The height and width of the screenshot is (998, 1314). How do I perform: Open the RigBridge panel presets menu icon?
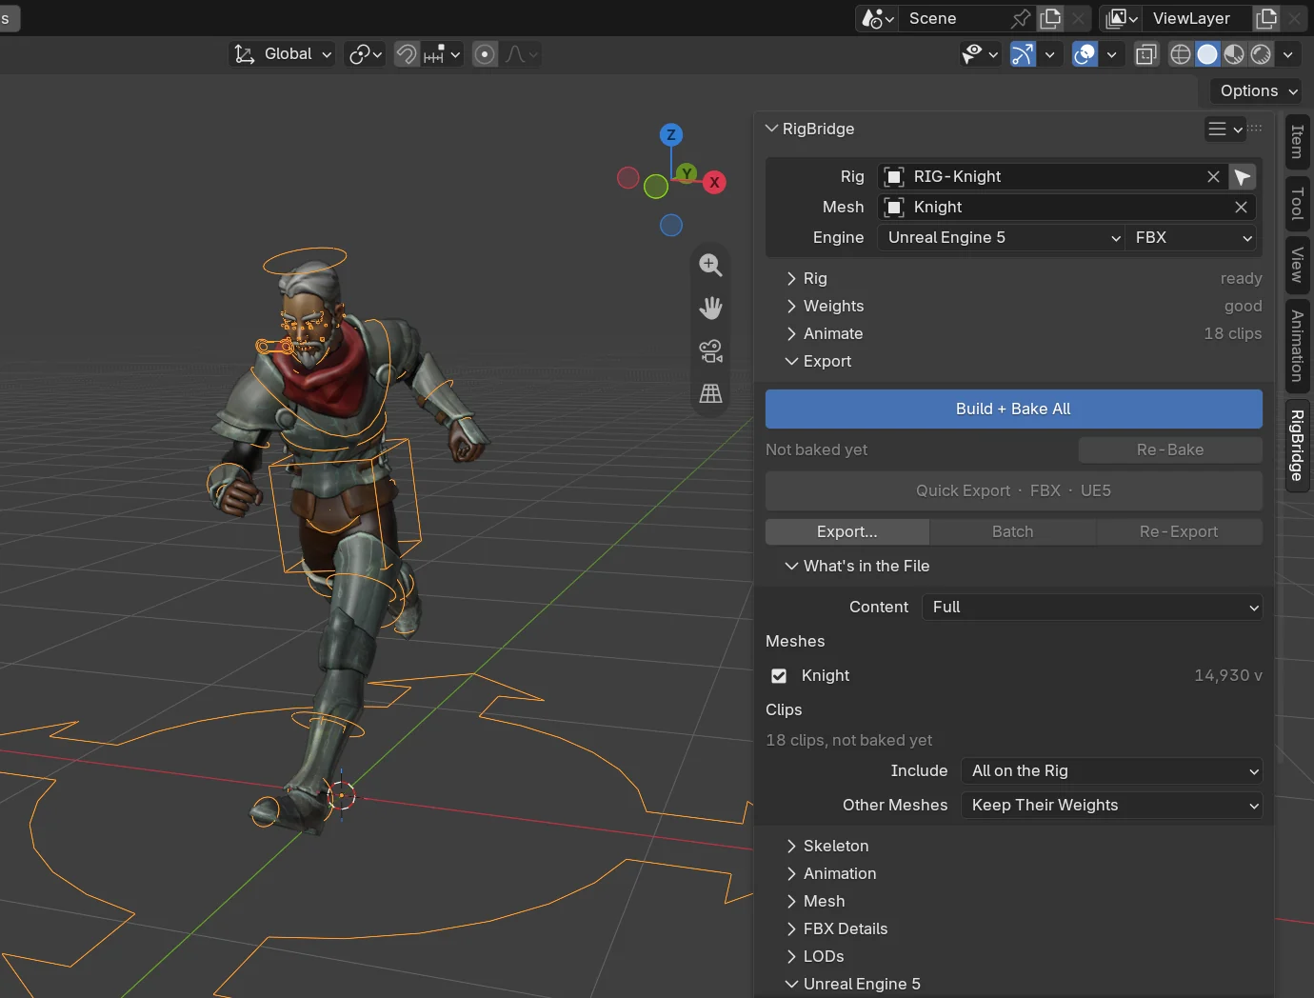click(x=1224, y=130)
